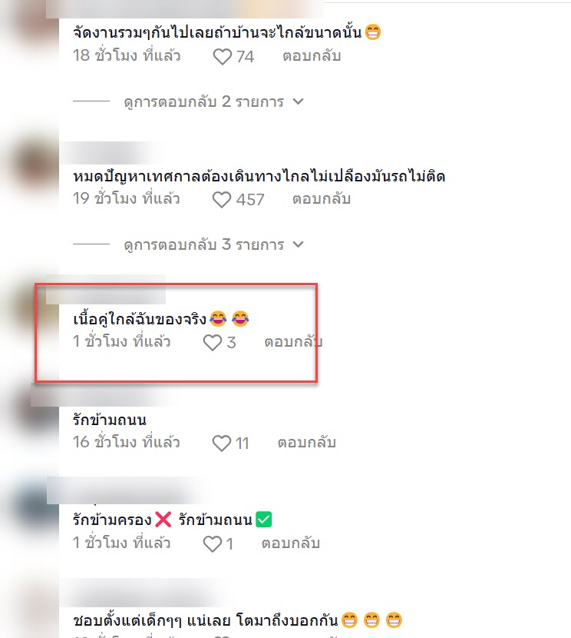Image resolution: width=571 pixels, height=638 pixels.
Task: Reply to the เนื้อคู่ใกล้ฉัน comment
Action: tap(293, 342)
